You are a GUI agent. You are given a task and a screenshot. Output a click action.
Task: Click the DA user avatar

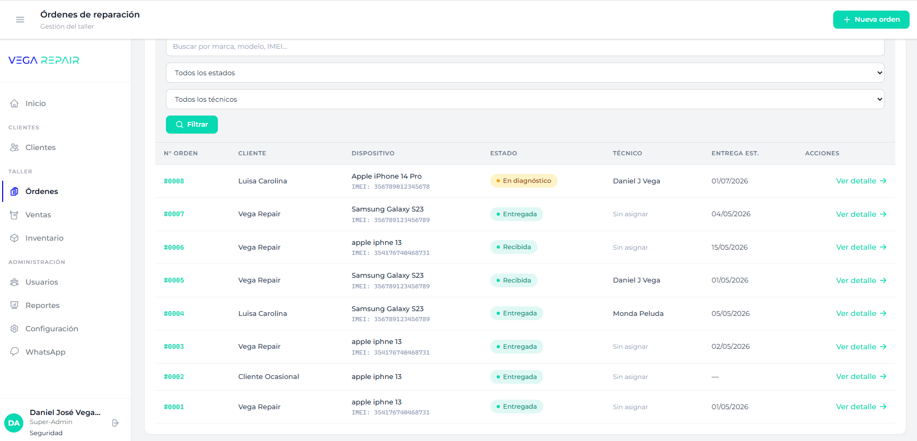point(14,423)
